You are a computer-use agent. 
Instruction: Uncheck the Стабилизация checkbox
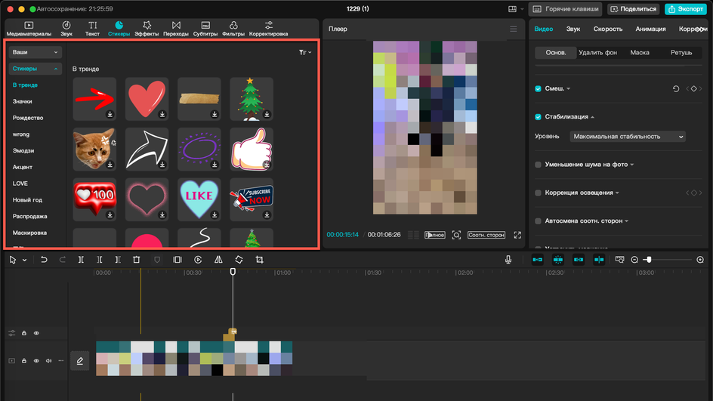tap(538, 117)
